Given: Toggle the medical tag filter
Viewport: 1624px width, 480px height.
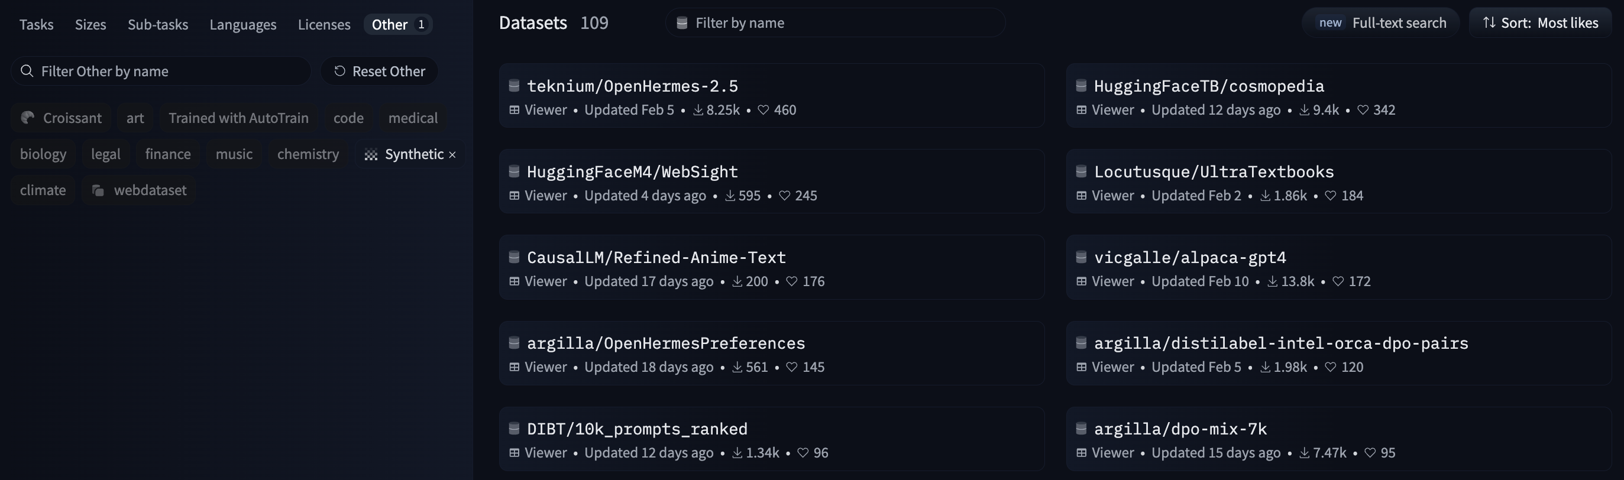Looking at the screenshot, I should pos(412,118).
